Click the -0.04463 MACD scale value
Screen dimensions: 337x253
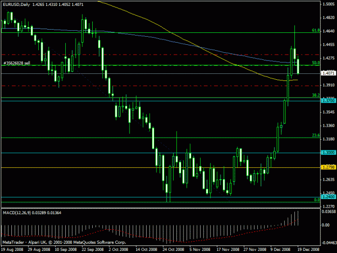coord(329,243)
